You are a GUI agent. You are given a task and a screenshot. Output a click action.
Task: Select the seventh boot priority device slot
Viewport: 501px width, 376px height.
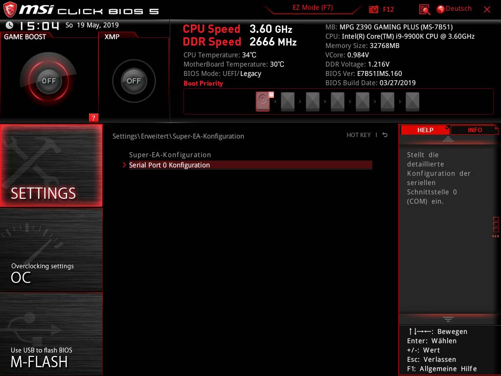412,102
